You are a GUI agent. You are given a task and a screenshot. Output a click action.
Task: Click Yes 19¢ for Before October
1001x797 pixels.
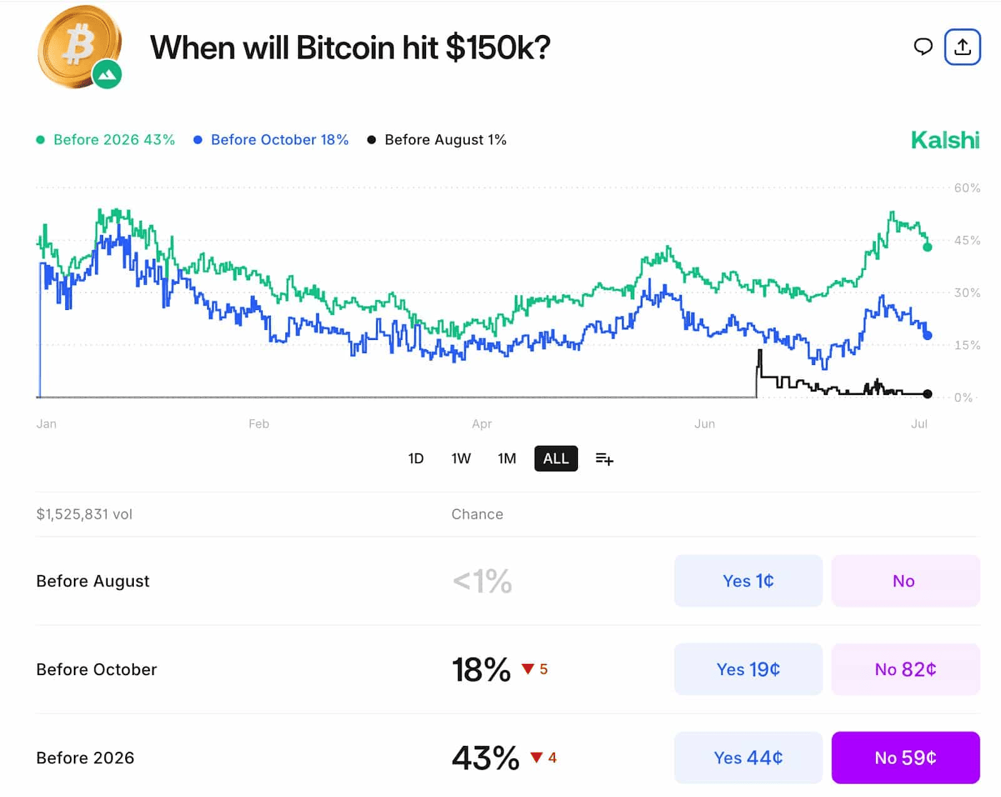point(748,669)
